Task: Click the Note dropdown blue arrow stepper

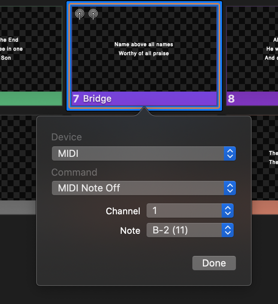Action: (228, 230)
